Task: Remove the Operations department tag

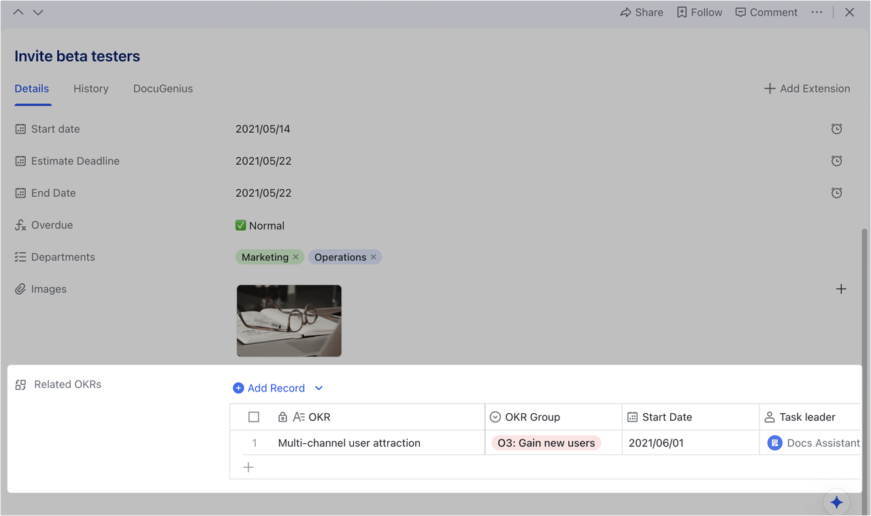Action: [x=373, y=257]
